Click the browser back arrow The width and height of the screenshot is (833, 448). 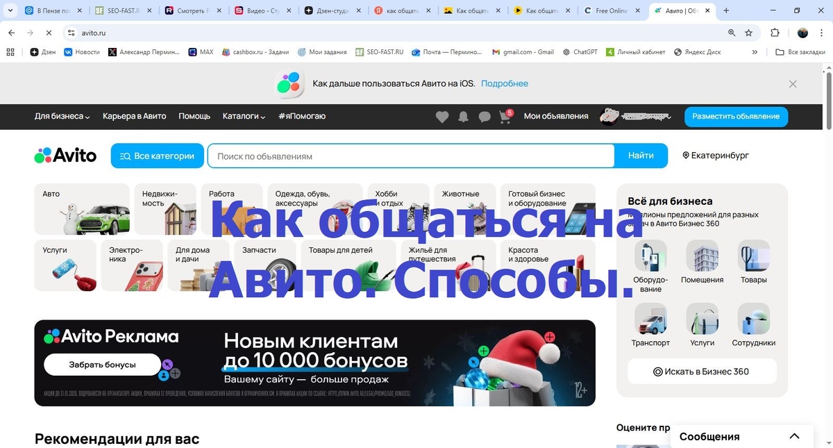pyautogui.click(x=11, y=33)
